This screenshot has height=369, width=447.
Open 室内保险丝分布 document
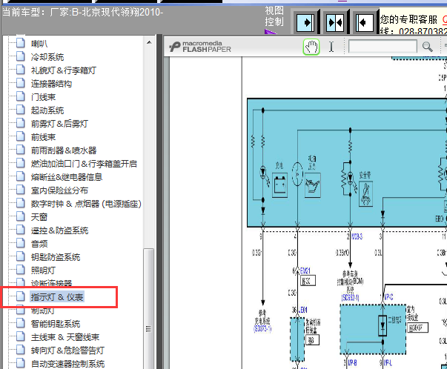click(59, 190)
